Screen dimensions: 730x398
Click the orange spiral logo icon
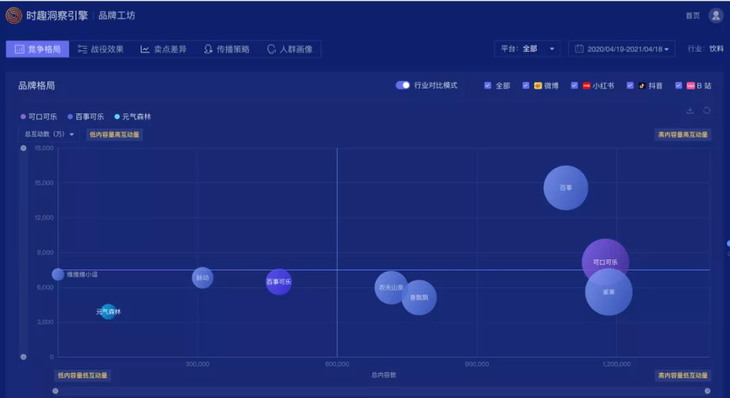[14, 16]
